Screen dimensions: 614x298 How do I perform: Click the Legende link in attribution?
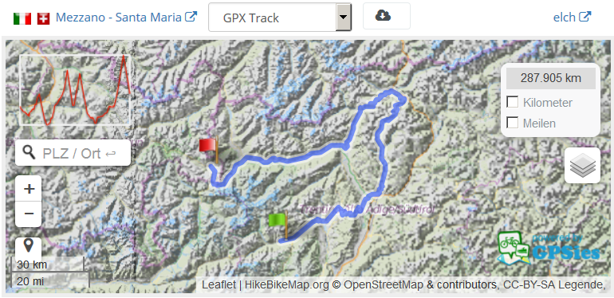click(x=582, y=284)
